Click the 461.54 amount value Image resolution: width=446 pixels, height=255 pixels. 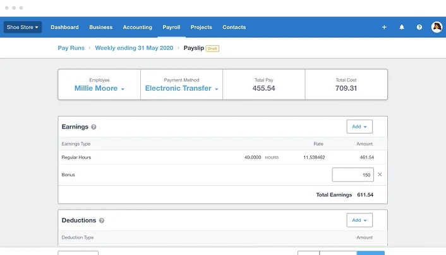(366, 157)
